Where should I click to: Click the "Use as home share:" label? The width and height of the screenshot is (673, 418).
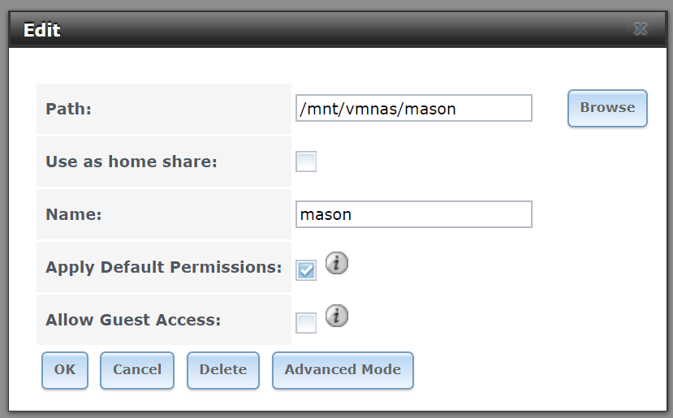[x=132, y=162]
